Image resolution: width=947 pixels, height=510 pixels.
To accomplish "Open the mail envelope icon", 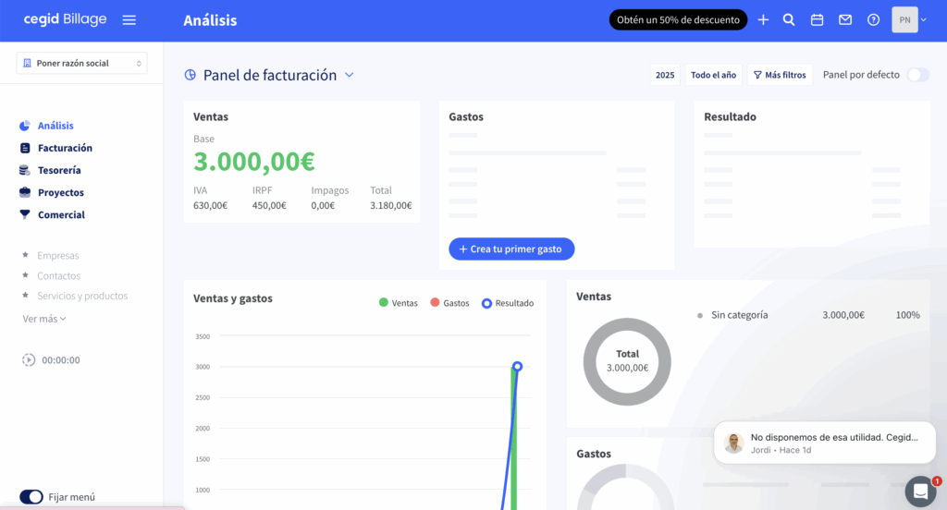I will (x=845, y=20).
